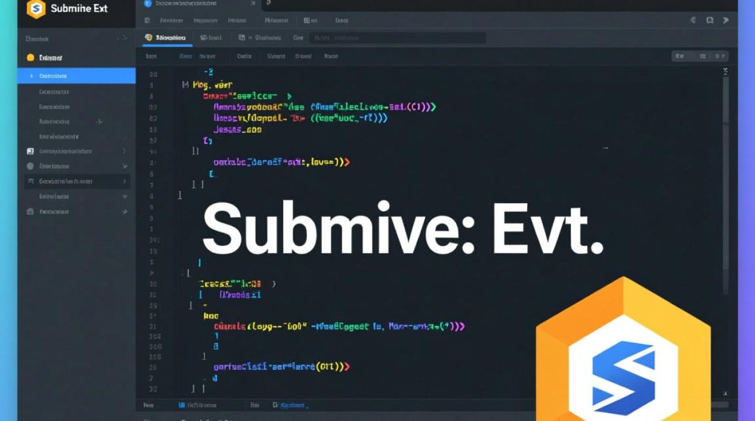Expand the last sidebar item using its chevron
Screen dimensions: 755x421
(x=124, y=212)
